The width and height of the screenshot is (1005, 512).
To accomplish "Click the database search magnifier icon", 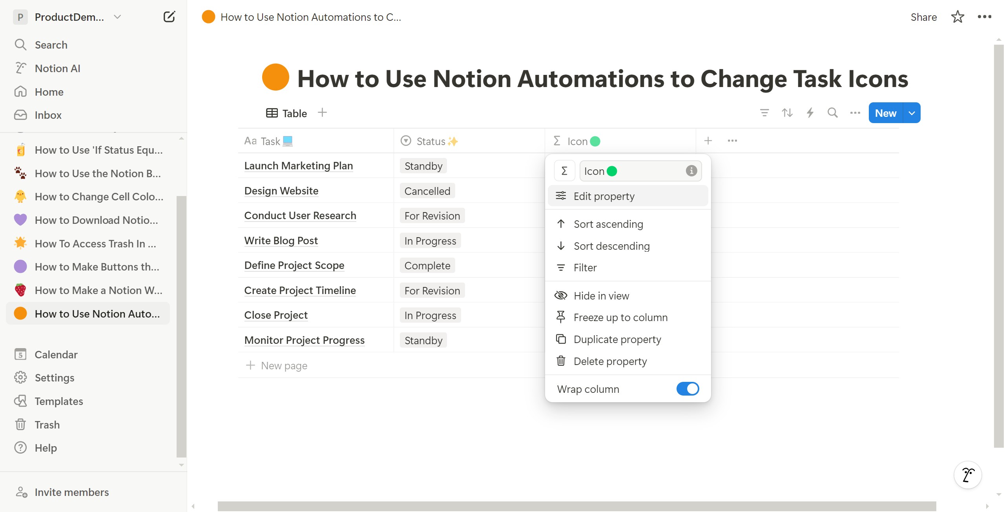I will (832, 113).
